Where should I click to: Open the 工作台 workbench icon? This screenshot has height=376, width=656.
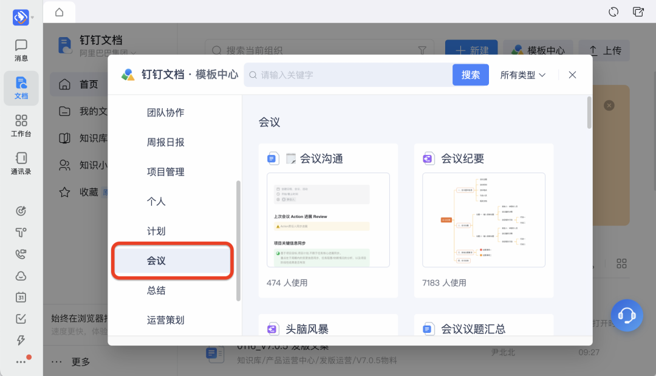click(21, 126)
